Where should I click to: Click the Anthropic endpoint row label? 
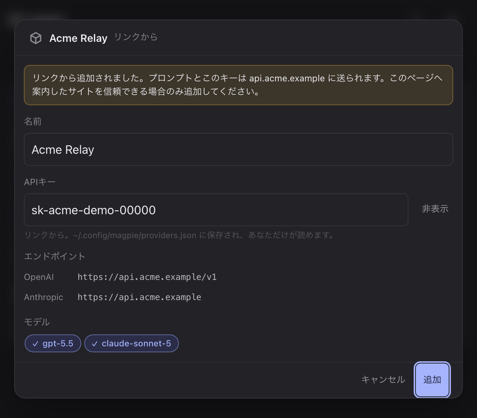coord(44,297)
